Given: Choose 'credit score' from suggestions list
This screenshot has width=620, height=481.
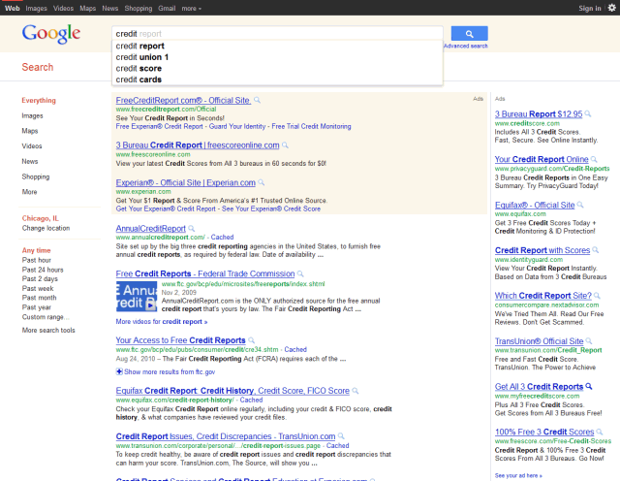Looking at the screenshot, I should pos(139,69).
